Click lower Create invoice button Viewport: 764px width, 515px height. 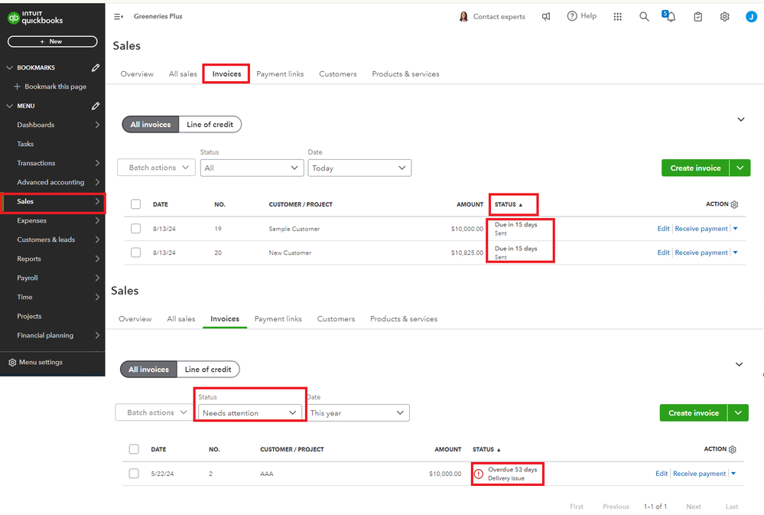[x=694, y=412]
